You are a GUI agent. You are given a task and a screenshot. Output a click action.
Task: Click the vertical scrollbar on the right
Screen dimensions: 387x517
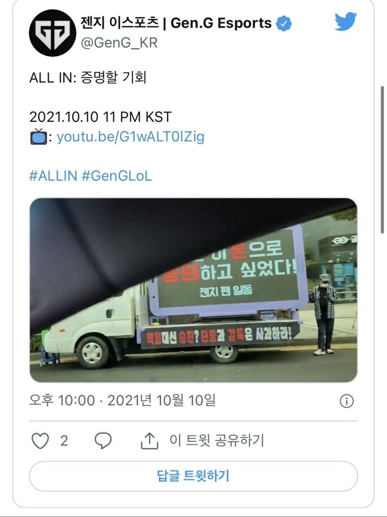click(382, 159)
